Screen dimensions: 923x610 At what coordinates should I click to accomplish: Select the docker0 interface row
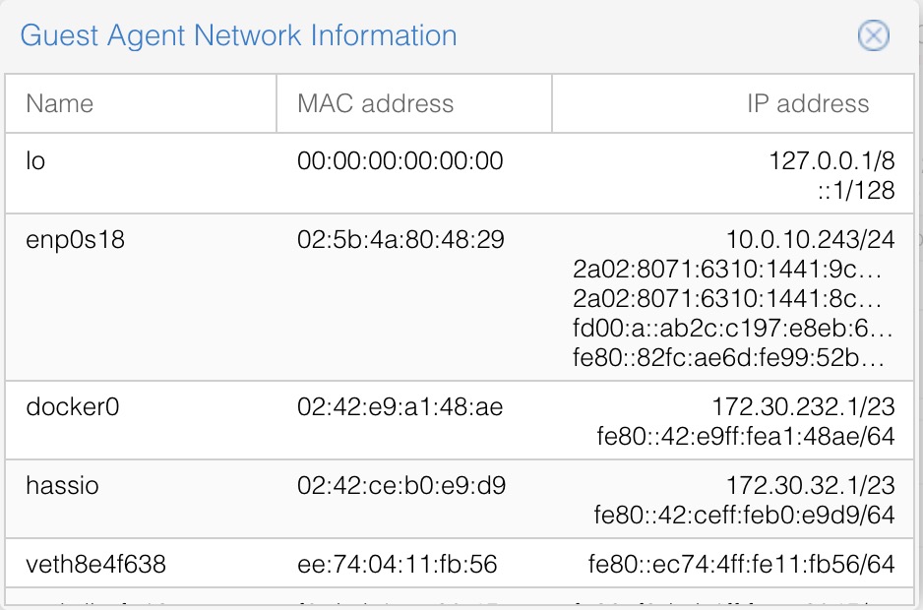click(x=460, y=420)
